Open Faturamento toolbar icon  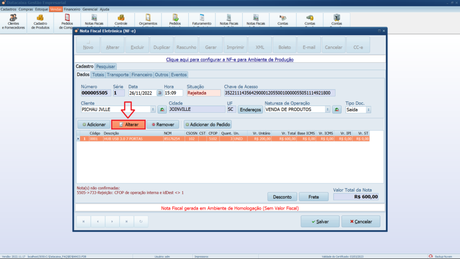click(x=202, y=19)
